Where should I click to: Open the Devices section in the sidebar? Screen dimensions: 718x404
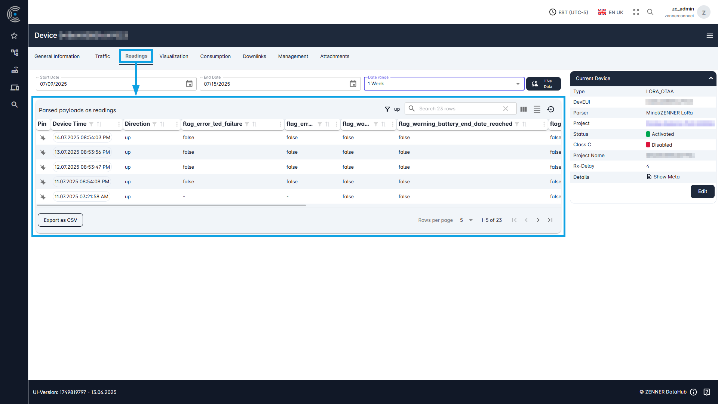[14, 87]
